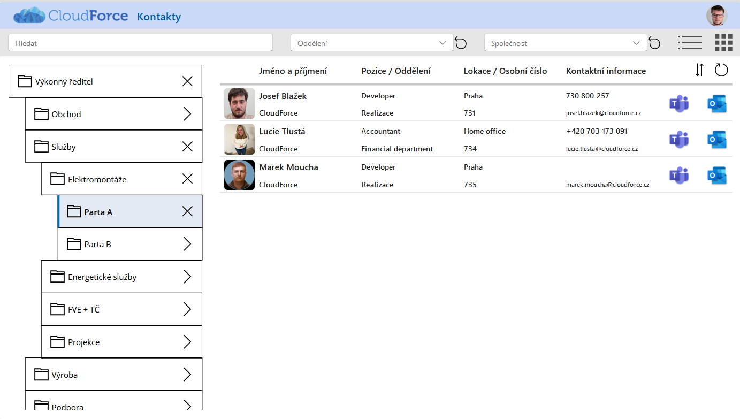Select the Parta B folder

click(x=130, y=244)
